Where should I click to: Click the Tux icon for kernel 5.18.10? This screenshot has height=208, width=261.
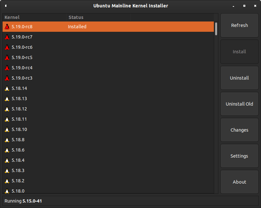click(7, 129)
